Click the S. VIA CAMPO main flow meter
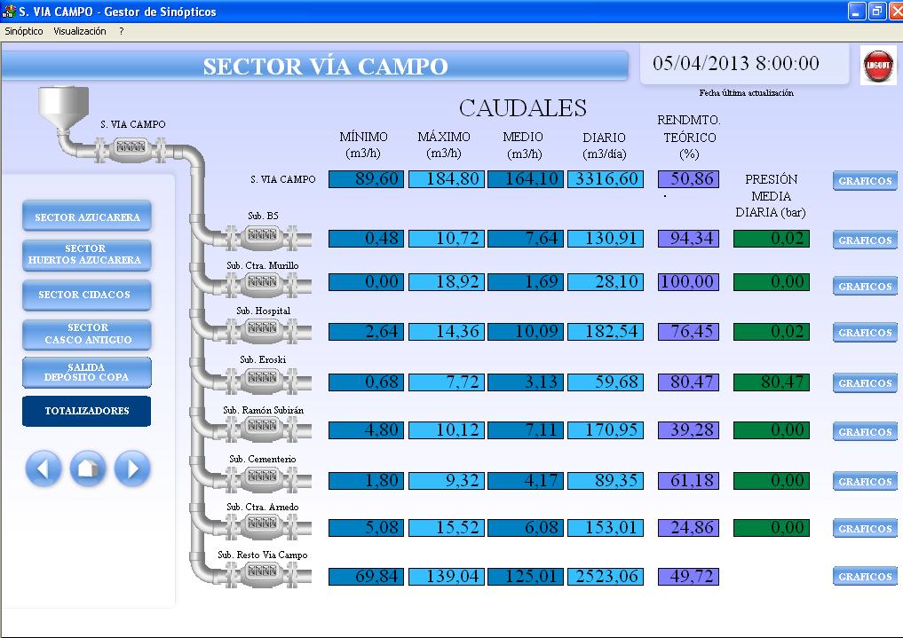The width and height of the screenshot is (903, 638). [x=131, y=146]
